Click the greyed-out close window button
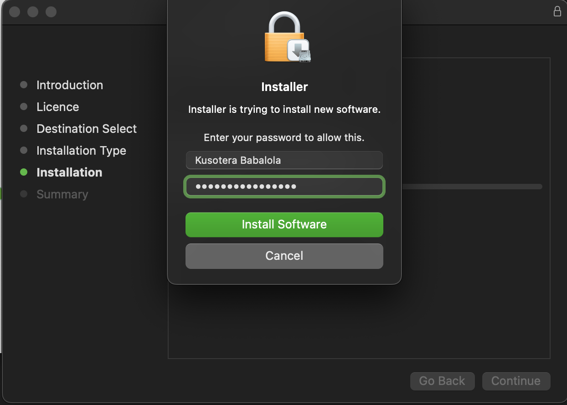Screen dimensions: 567x405 point(15,12)
